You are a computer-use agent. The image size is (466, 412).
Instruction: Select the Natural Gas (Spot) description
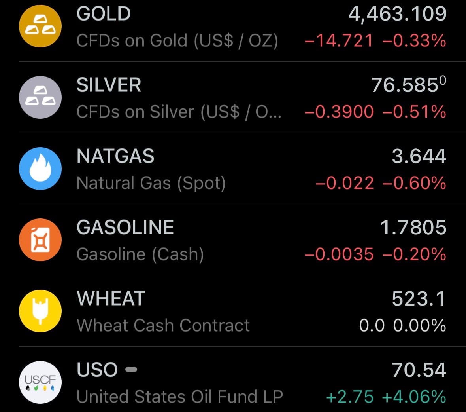[x=151, y=183]
